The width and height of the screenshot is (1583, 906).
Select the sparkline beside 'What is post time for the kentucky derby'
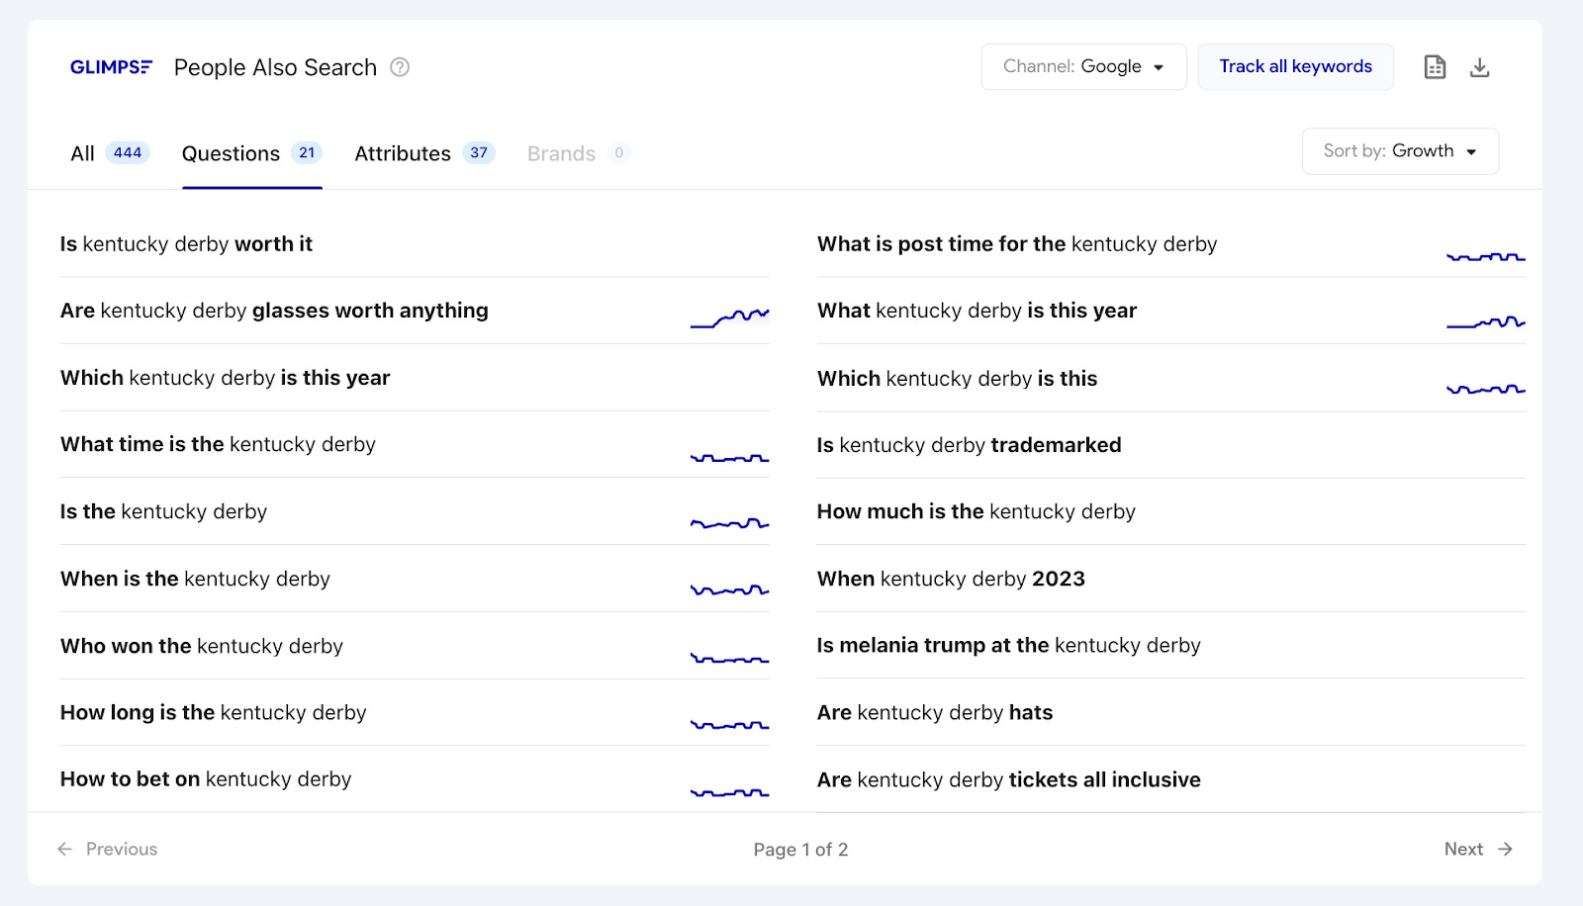coord(1485,256)
